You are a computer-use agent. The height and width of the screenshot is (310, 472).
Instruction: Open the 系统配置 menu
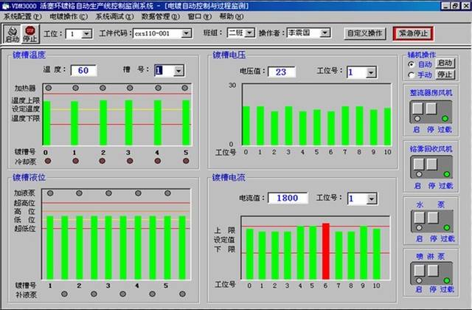pos(23,15)
